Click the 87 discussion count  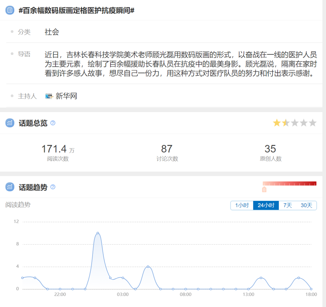pyautogui.click(x=167, y=149)
